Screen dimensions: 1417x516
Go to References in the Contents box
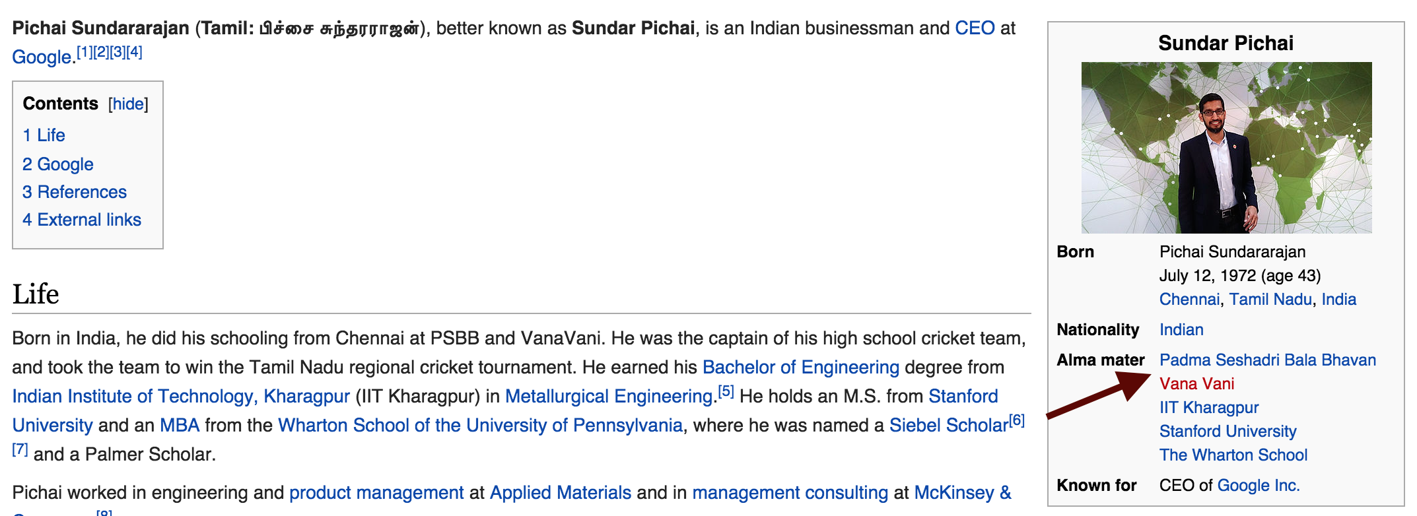coord(75,192)
